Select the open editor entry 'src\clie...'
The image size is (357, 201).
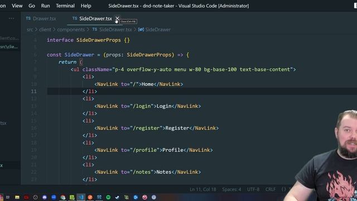(9, 47)
